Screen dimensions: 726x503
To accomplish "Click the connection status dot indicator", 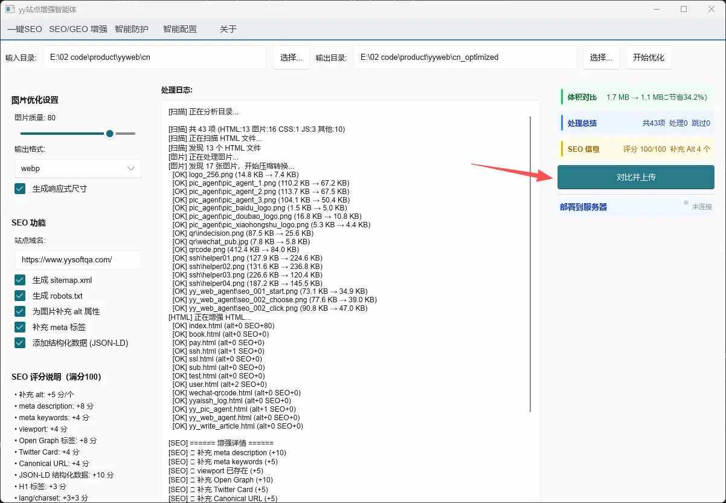I will tap(686, 203).
